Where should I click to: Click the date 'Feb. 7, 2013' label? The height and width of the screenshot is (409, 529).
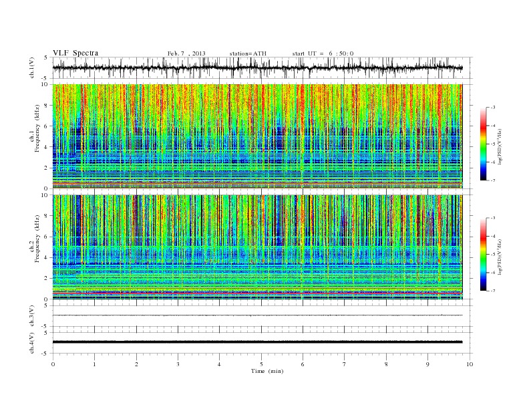point(186,53)
